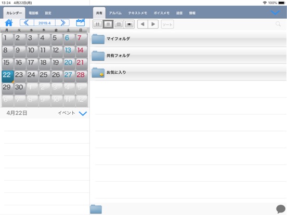Select the 電話帳 tab
This screenshot has width=287, height=215.
[33, 13]
